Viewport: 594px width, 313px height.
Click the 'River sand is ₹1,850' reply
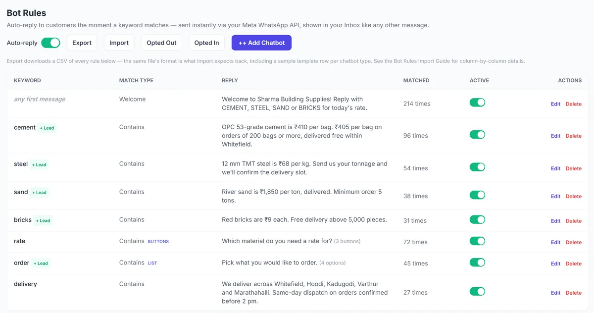click(x=302, y=196)
